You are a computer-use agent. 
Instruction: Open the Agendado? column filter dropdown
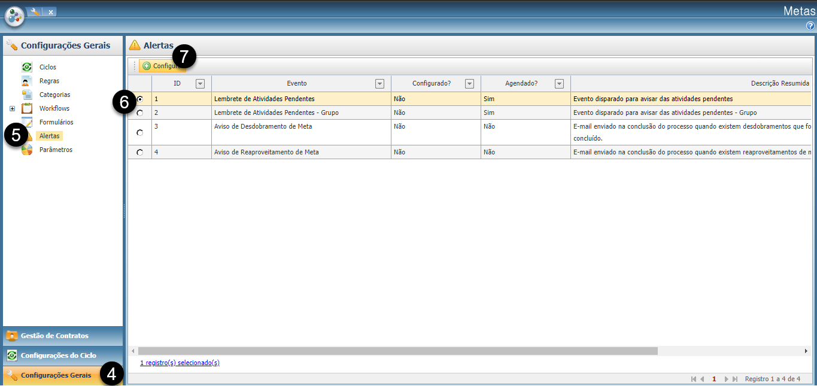point(560,84)
